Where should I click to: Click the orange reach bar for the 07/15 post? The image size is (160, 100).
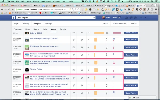point(96,63)
